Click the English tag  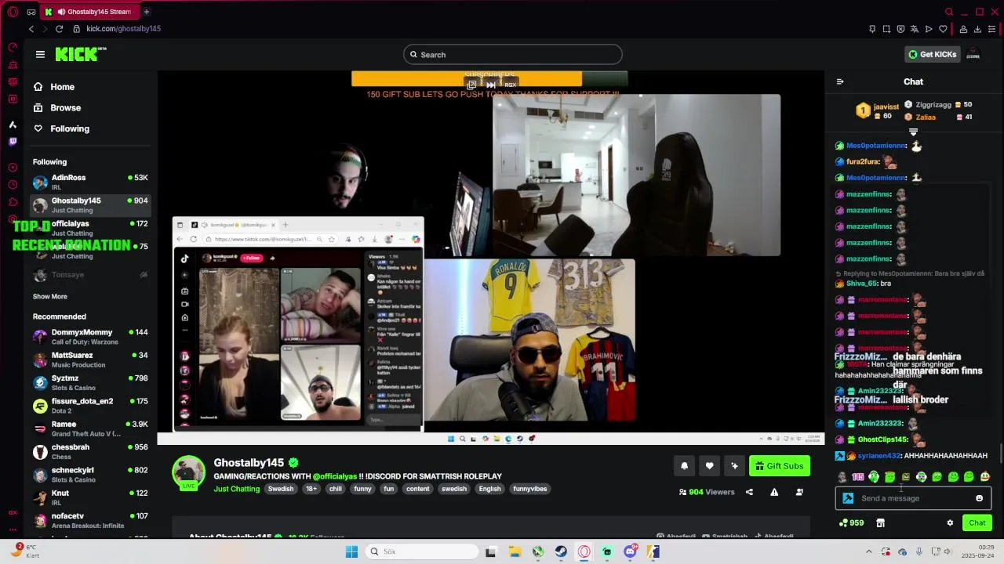[x=489, y=489]
